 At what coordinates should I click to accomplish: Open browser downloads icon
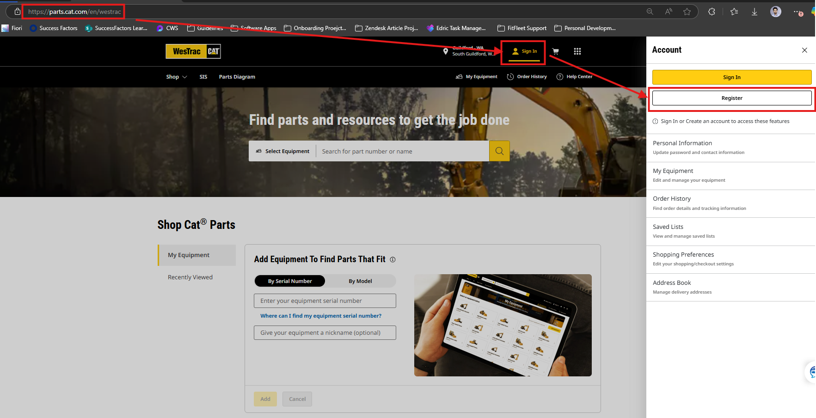click(x=755, y=12)
